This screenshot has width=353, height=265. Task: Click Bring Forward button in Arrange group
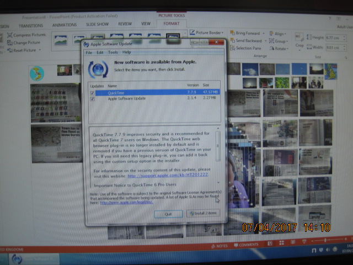click(245, 33)
